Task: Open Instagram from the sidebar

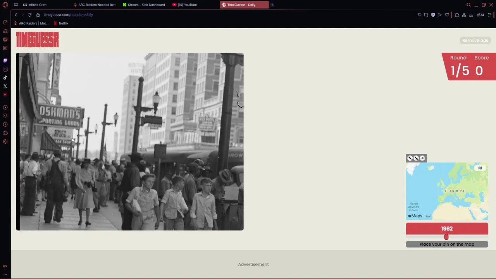Action: [x=5, y=69]
